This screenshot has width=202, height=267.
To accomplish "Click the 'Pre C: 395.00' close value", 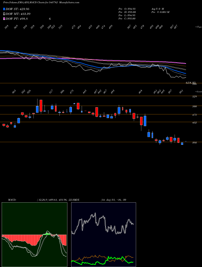I will click(x=127, y=19).
